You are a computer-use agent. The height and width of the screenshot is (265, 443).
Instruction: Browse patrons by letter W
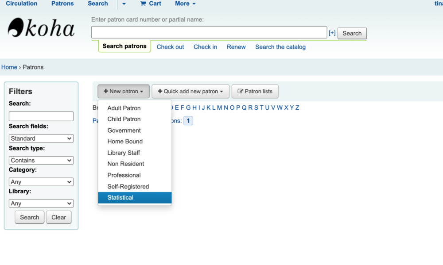click(280, 108)
